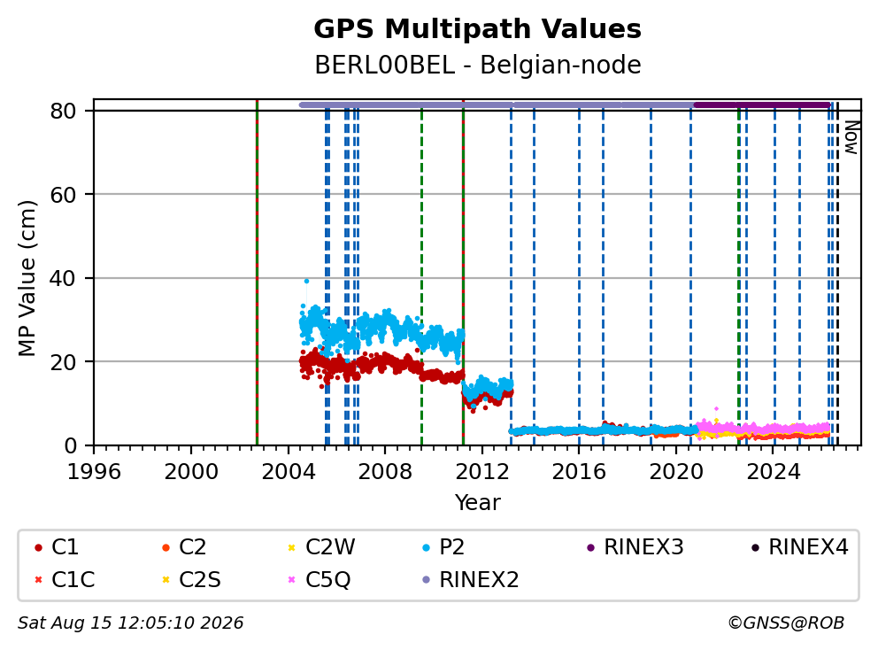Click the BERL00BEL - Belgian-node subtitle

(477, 65)
